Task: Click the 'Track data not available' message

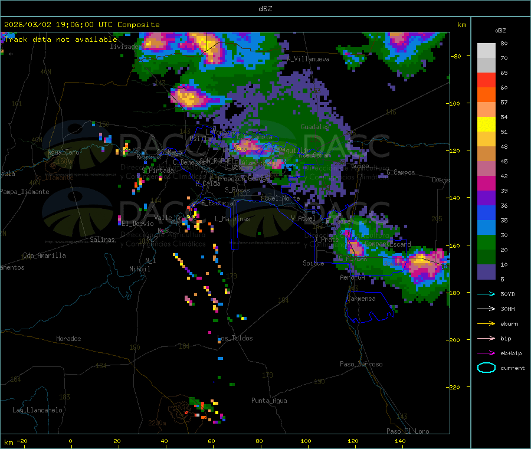Action: (61, 40)
